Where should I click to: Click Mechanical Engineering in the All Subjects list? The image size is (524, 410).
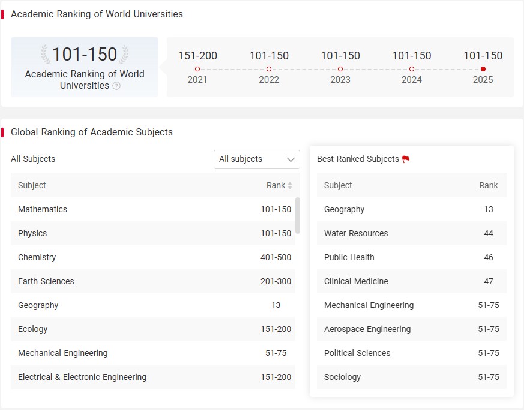point(153,353)
